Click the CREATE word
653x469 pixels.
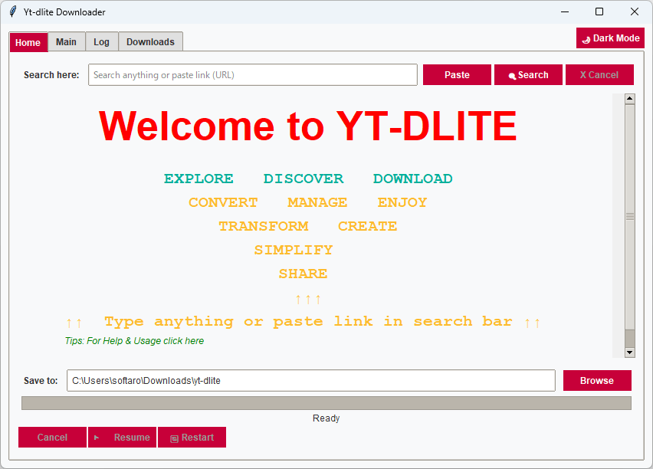367,226
